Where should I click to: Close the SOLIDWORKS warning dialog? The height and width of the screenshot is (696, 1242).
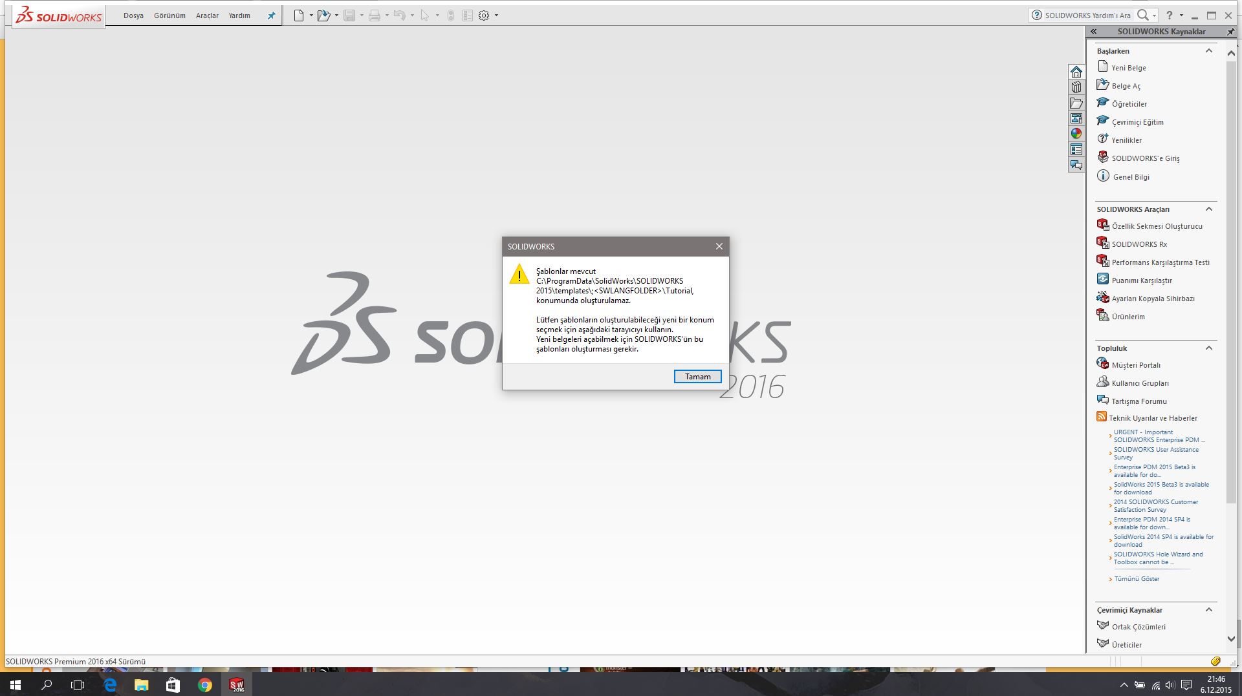coord(719,246)
